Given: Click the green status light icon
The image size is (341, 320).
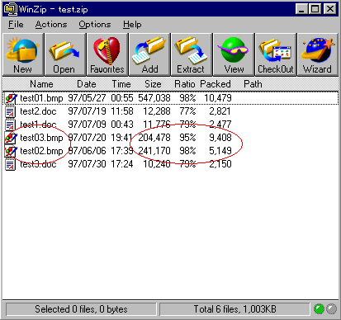Looking at the screenshot, I should click(319, 309).
